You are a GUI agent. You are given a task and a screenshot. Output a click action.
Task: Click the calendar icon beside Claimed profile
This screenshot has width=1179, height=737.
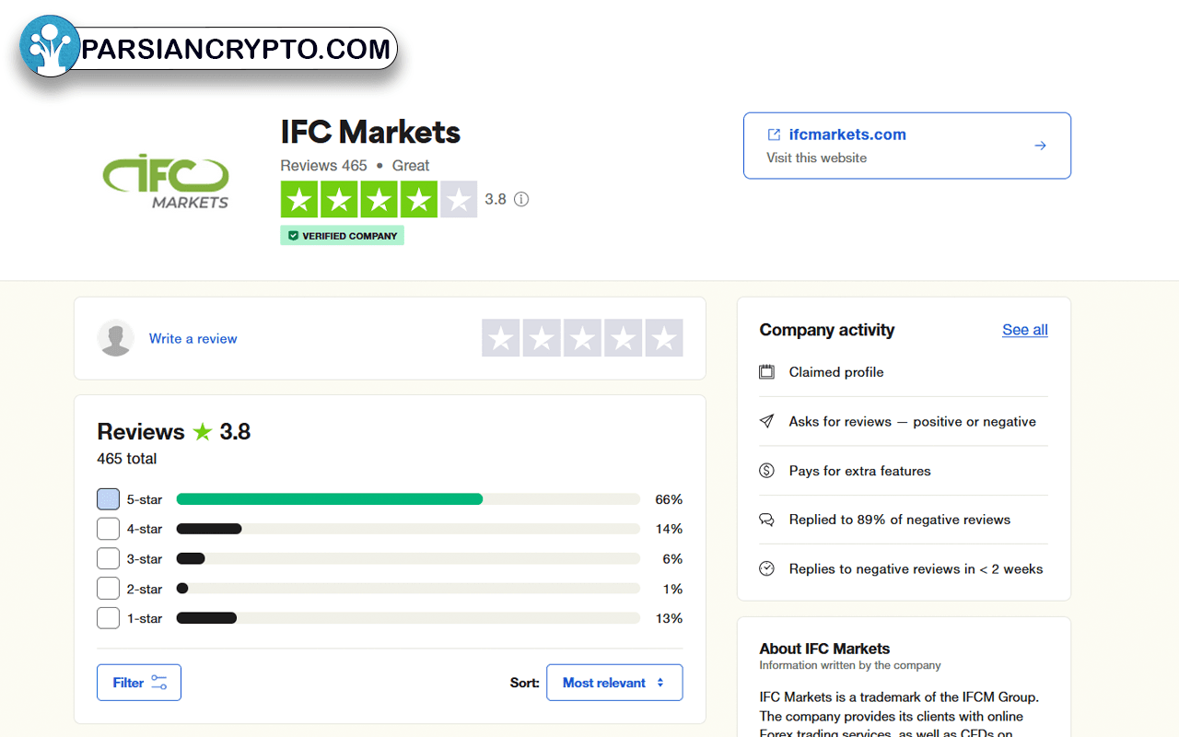[766, 372]
